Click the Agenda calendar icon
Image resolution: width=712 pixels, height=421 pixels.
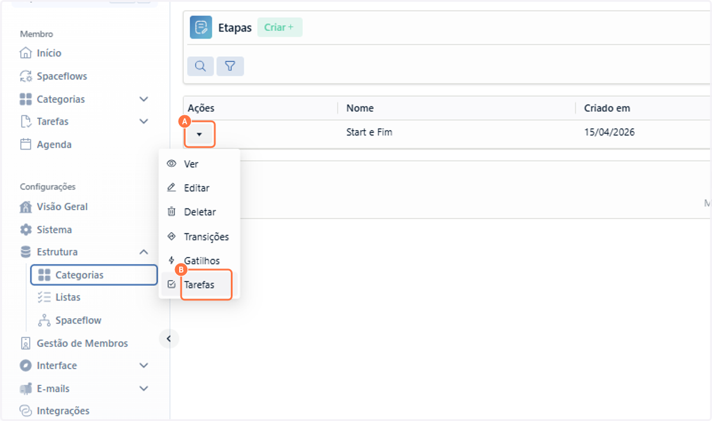click(26, 144)
